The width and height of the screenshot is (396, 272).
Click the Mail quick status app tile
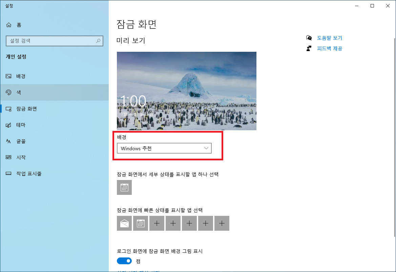coord(124,223)
